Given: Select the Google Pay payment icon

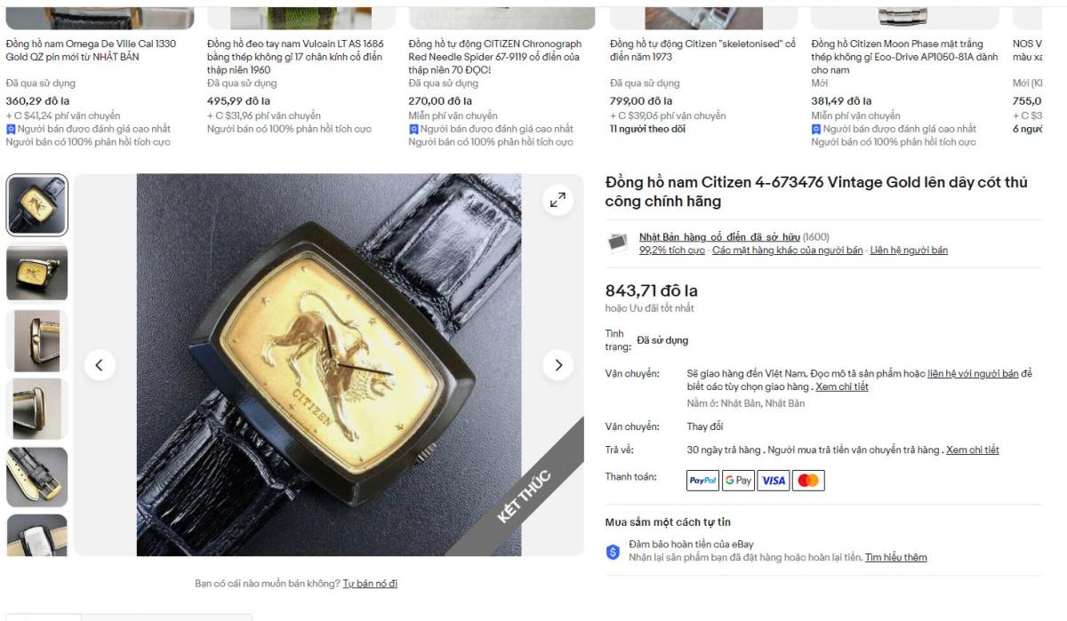Looking at the screenshot, I should click(737, 481).
